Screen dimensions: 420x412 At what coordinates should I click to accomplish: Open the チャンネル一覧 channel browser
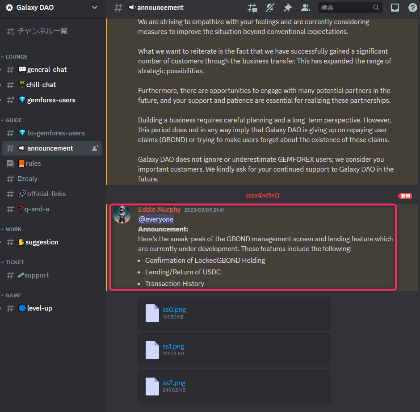coord(42,31)
